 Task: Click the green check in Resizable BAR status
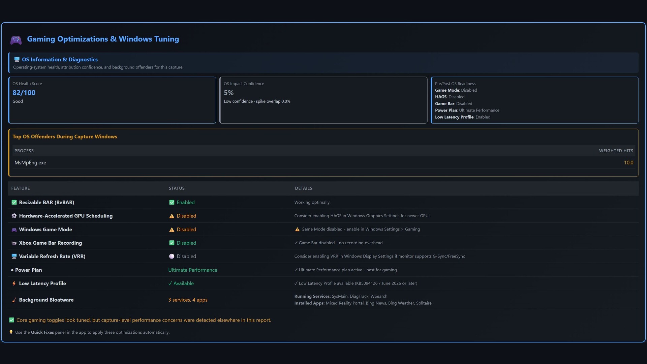pos(172,203)
